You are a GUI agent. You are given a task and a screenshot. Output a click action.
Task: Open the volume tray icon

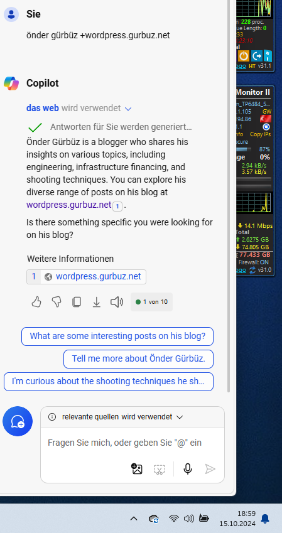click(189, 519)
